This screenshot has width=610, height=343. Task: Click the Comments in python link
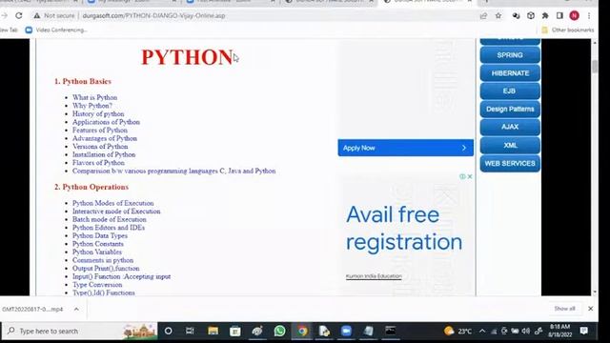103,260
